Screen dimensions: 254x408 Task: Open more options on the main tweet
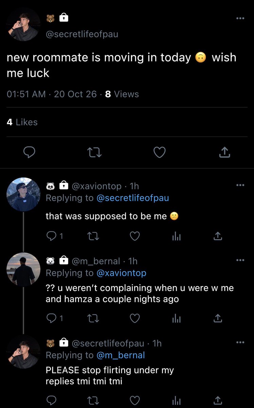(x=240, y=18)
